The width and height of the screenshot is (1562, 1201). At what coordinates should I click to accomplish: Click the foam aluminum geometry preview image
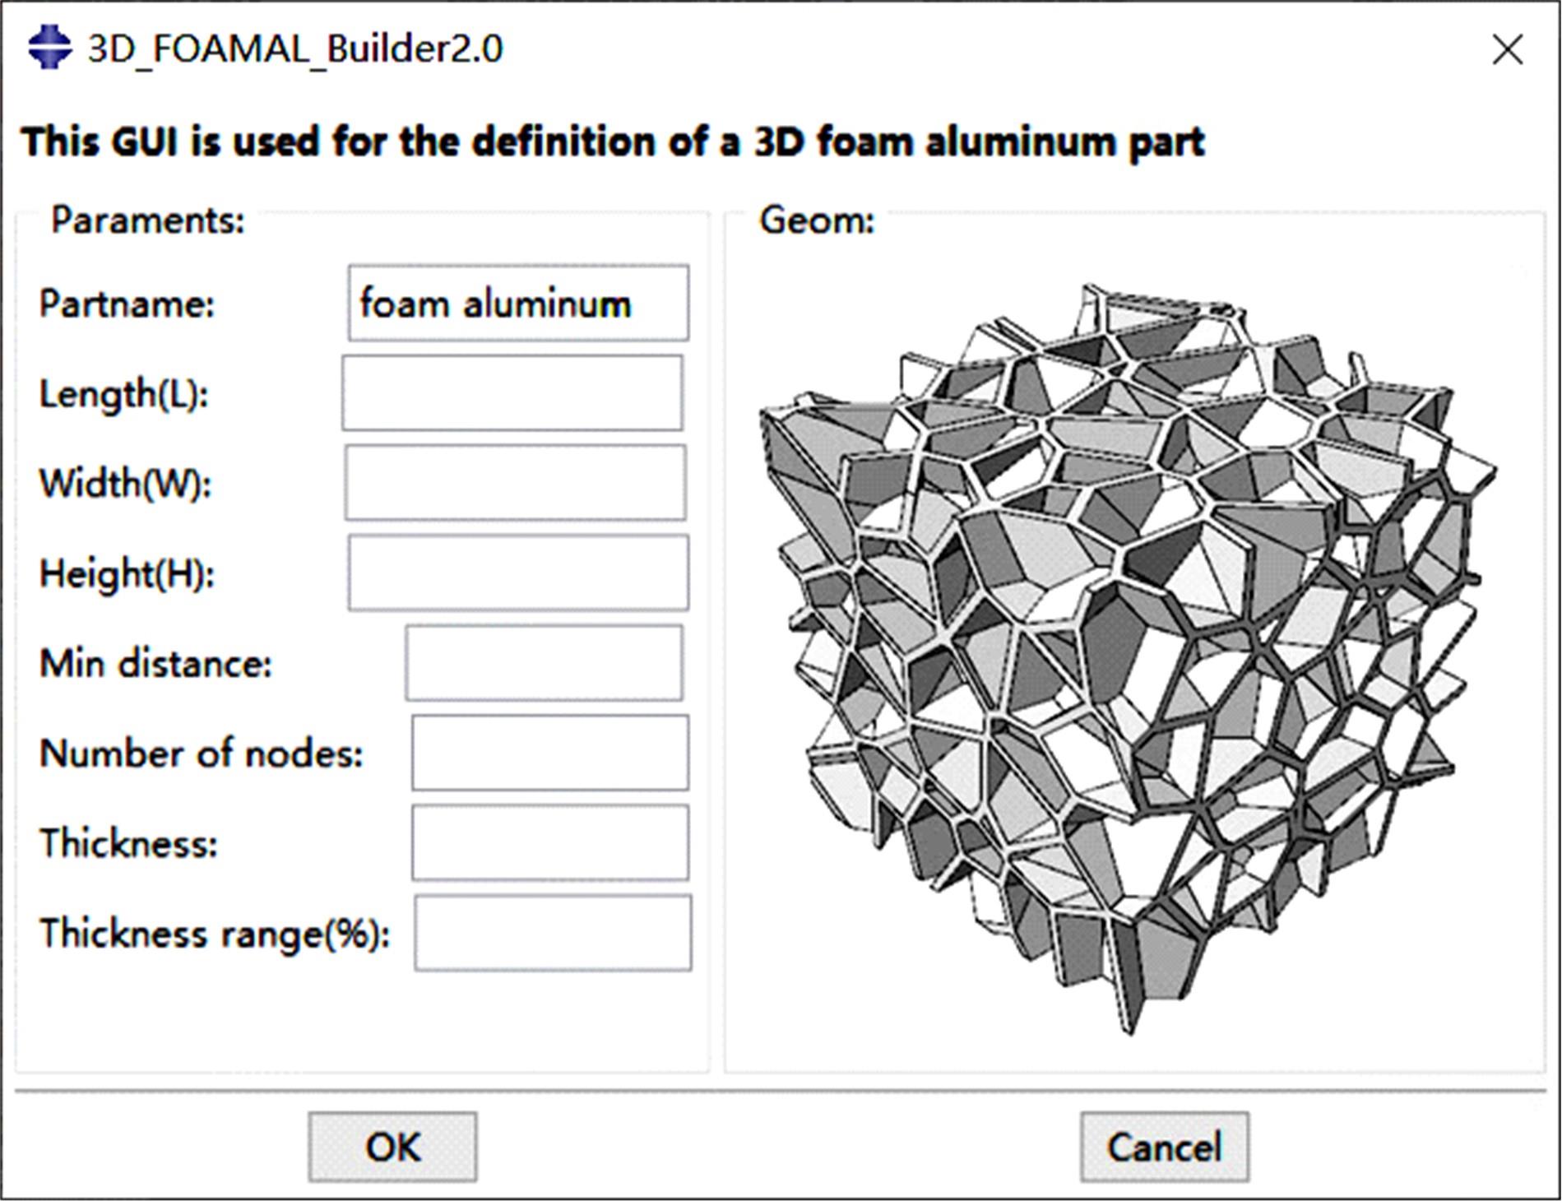(1127, 650)
